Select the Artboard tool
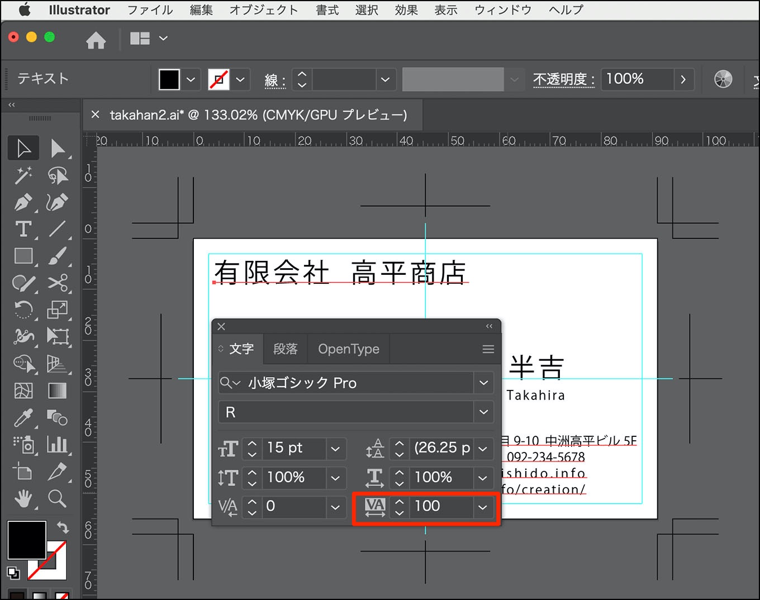This screenshot has width=760, height=600. pos(23,472)
